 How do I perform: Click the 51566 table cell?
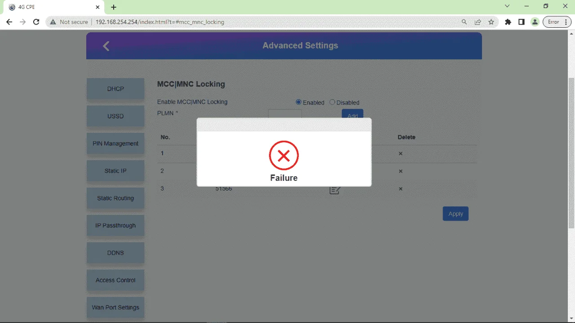224,189
